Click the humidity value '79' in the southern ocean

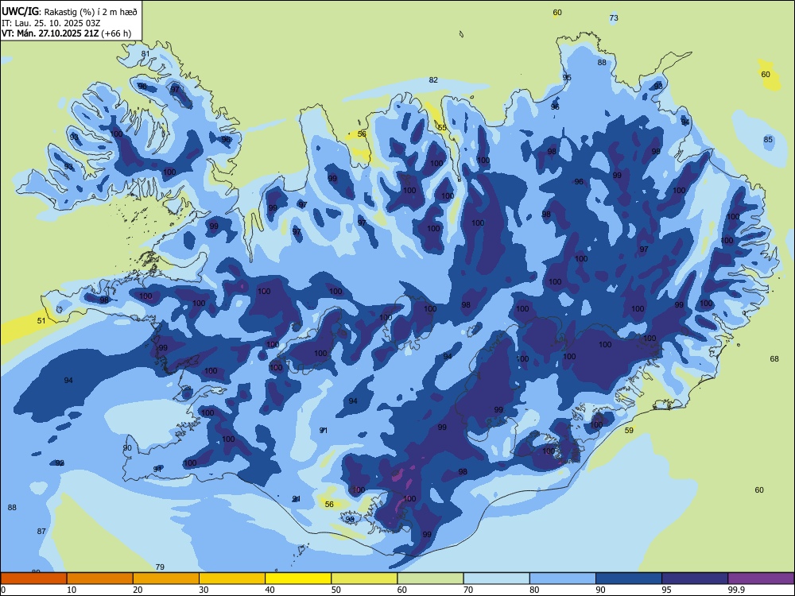coord(160,567)
